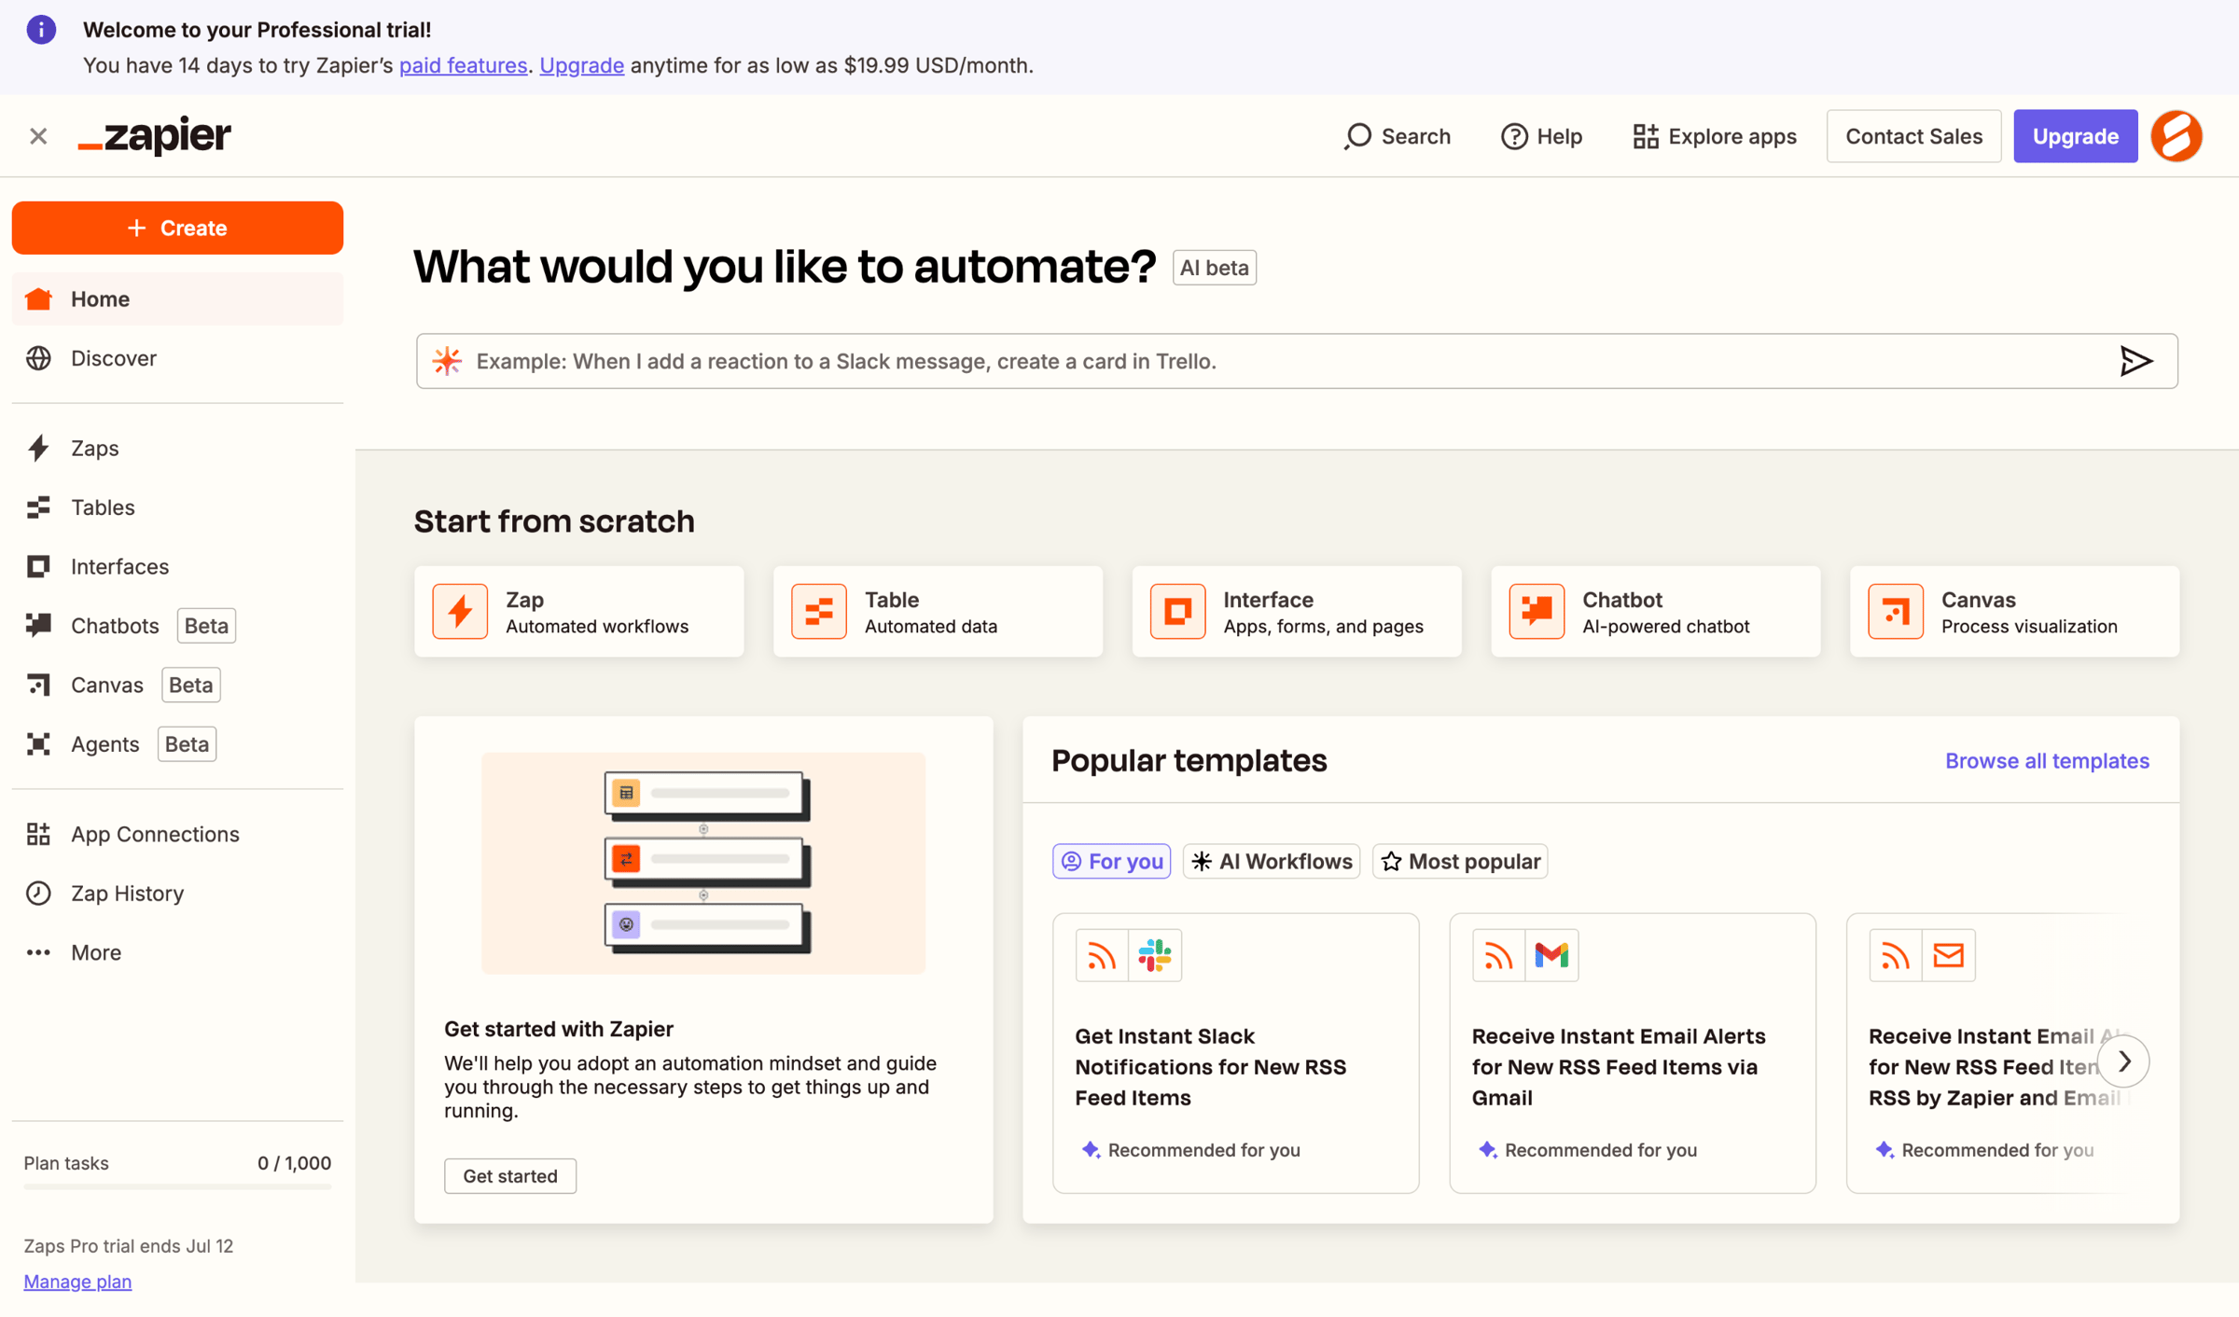
Task: Click the Get started with Zapier illustration
Action: (703, 863)
